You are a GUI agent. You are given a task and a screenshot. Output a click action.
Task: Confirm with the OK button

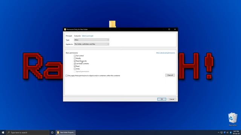point(162,99)
